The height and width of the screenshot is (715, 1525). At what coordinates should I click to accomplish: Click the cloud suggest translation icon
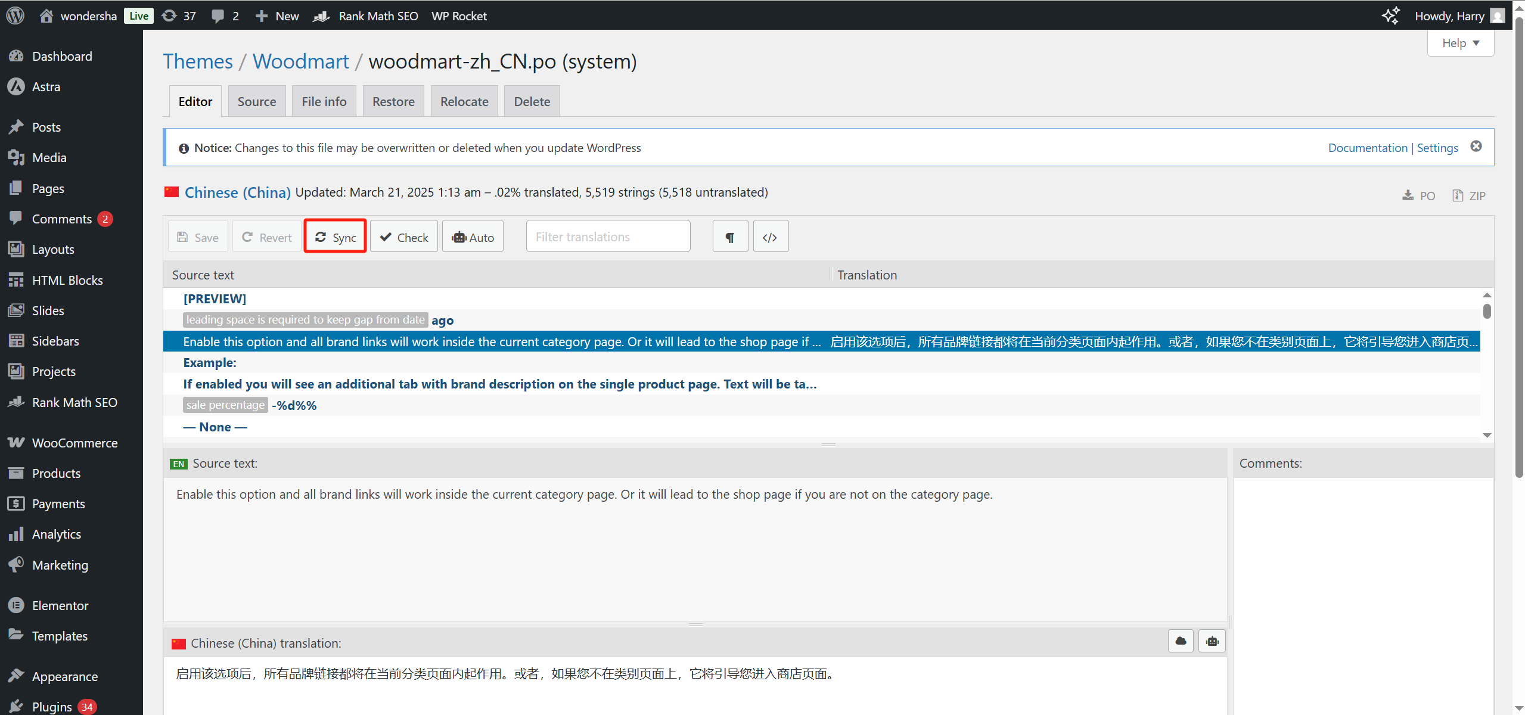tap(1181, 641)
